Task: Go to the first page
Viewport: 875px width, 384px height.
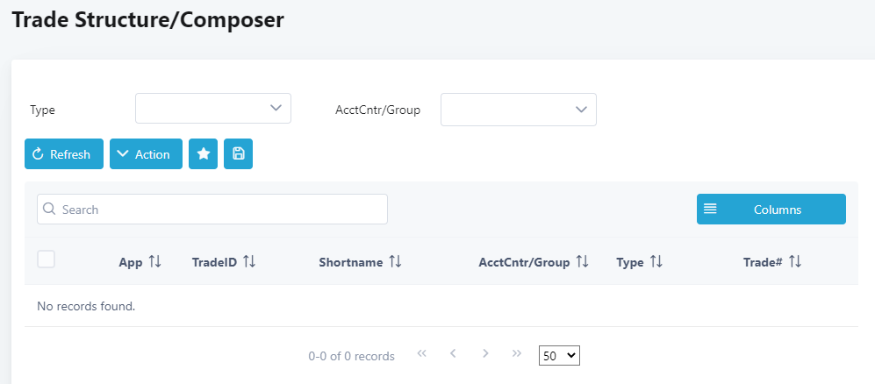Action: click(422, 354)
